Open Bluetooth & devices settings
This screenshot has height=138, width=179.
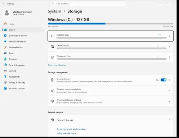click(23, 36)
